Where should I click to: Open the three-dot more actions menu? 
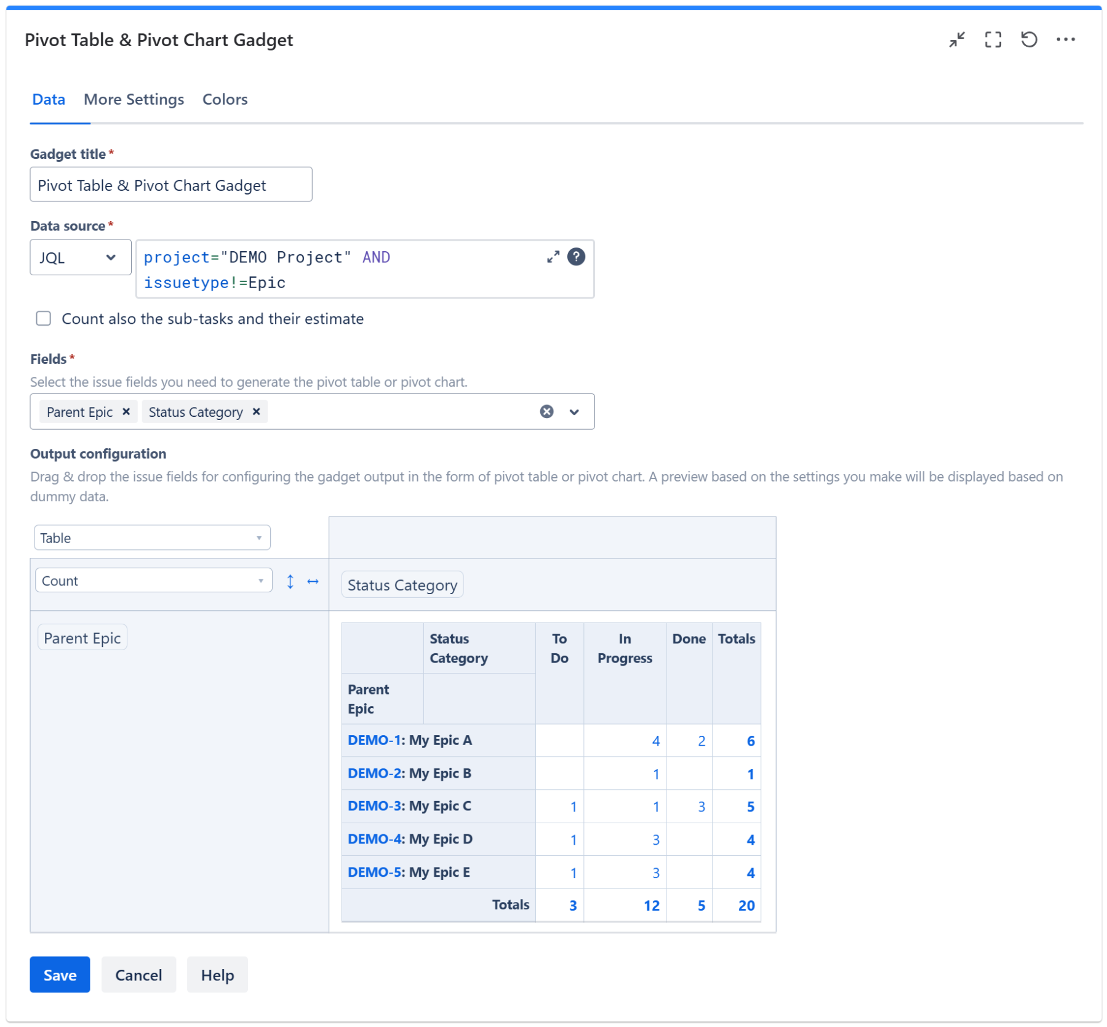tap(1065, 40)
